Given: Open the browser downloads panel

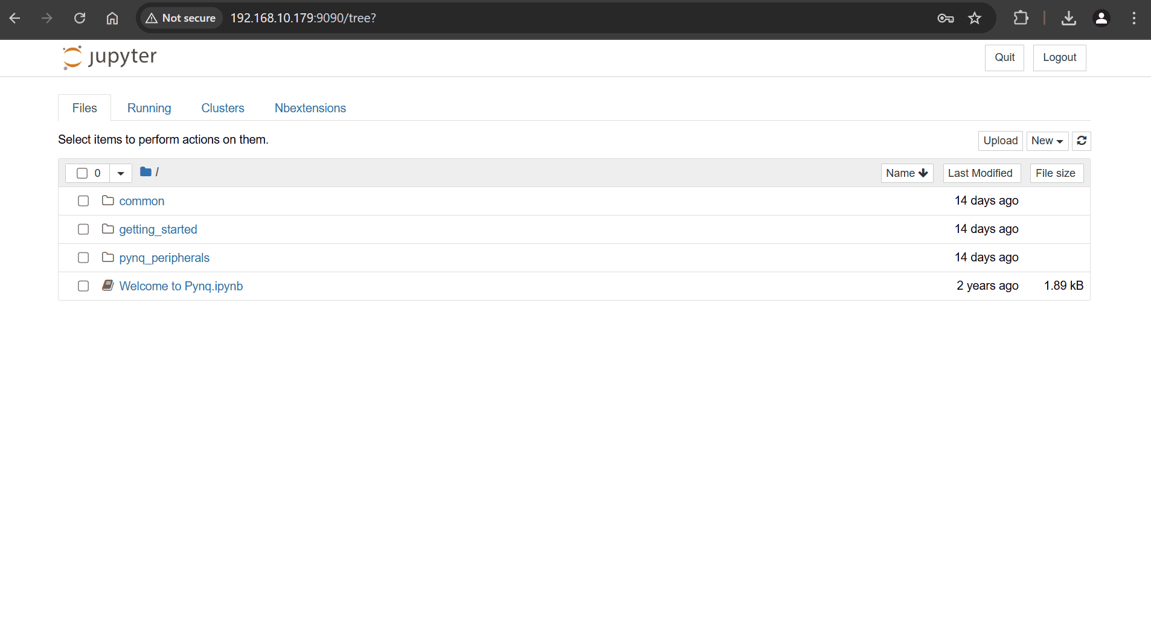Looking at the screenshot, I should pyautogui.click(x=1068, y=18).
